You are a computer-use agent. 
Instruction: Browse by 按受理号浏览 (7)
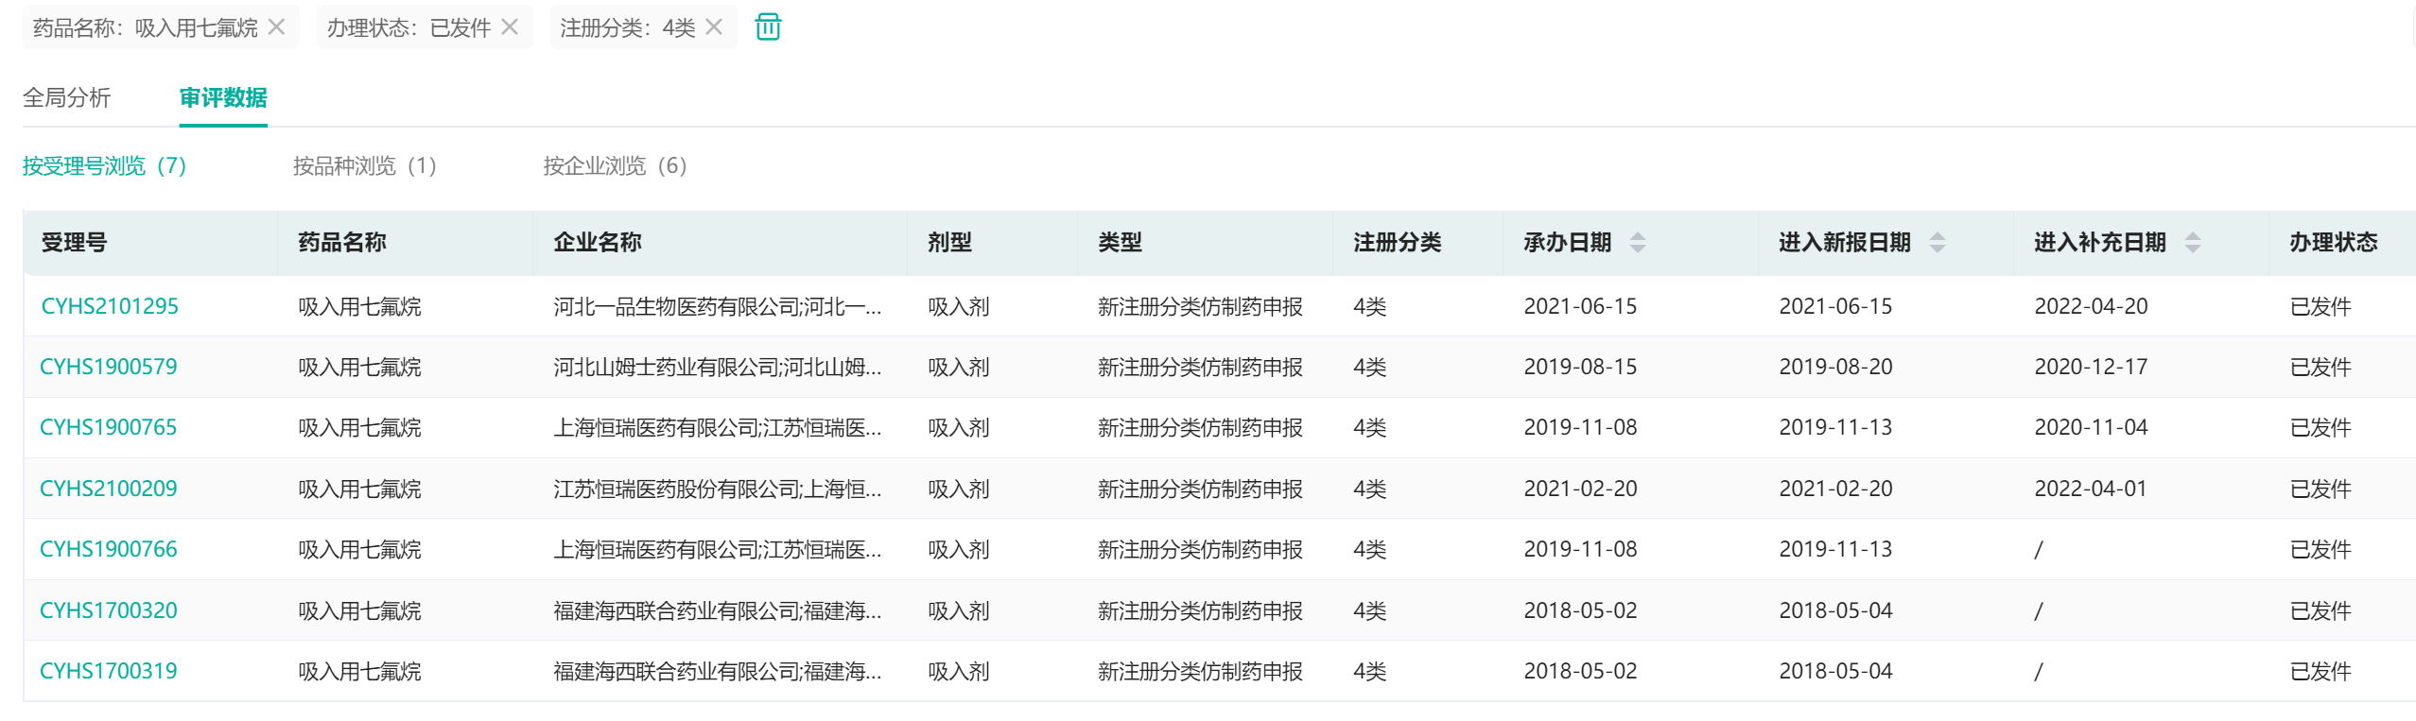104,166
